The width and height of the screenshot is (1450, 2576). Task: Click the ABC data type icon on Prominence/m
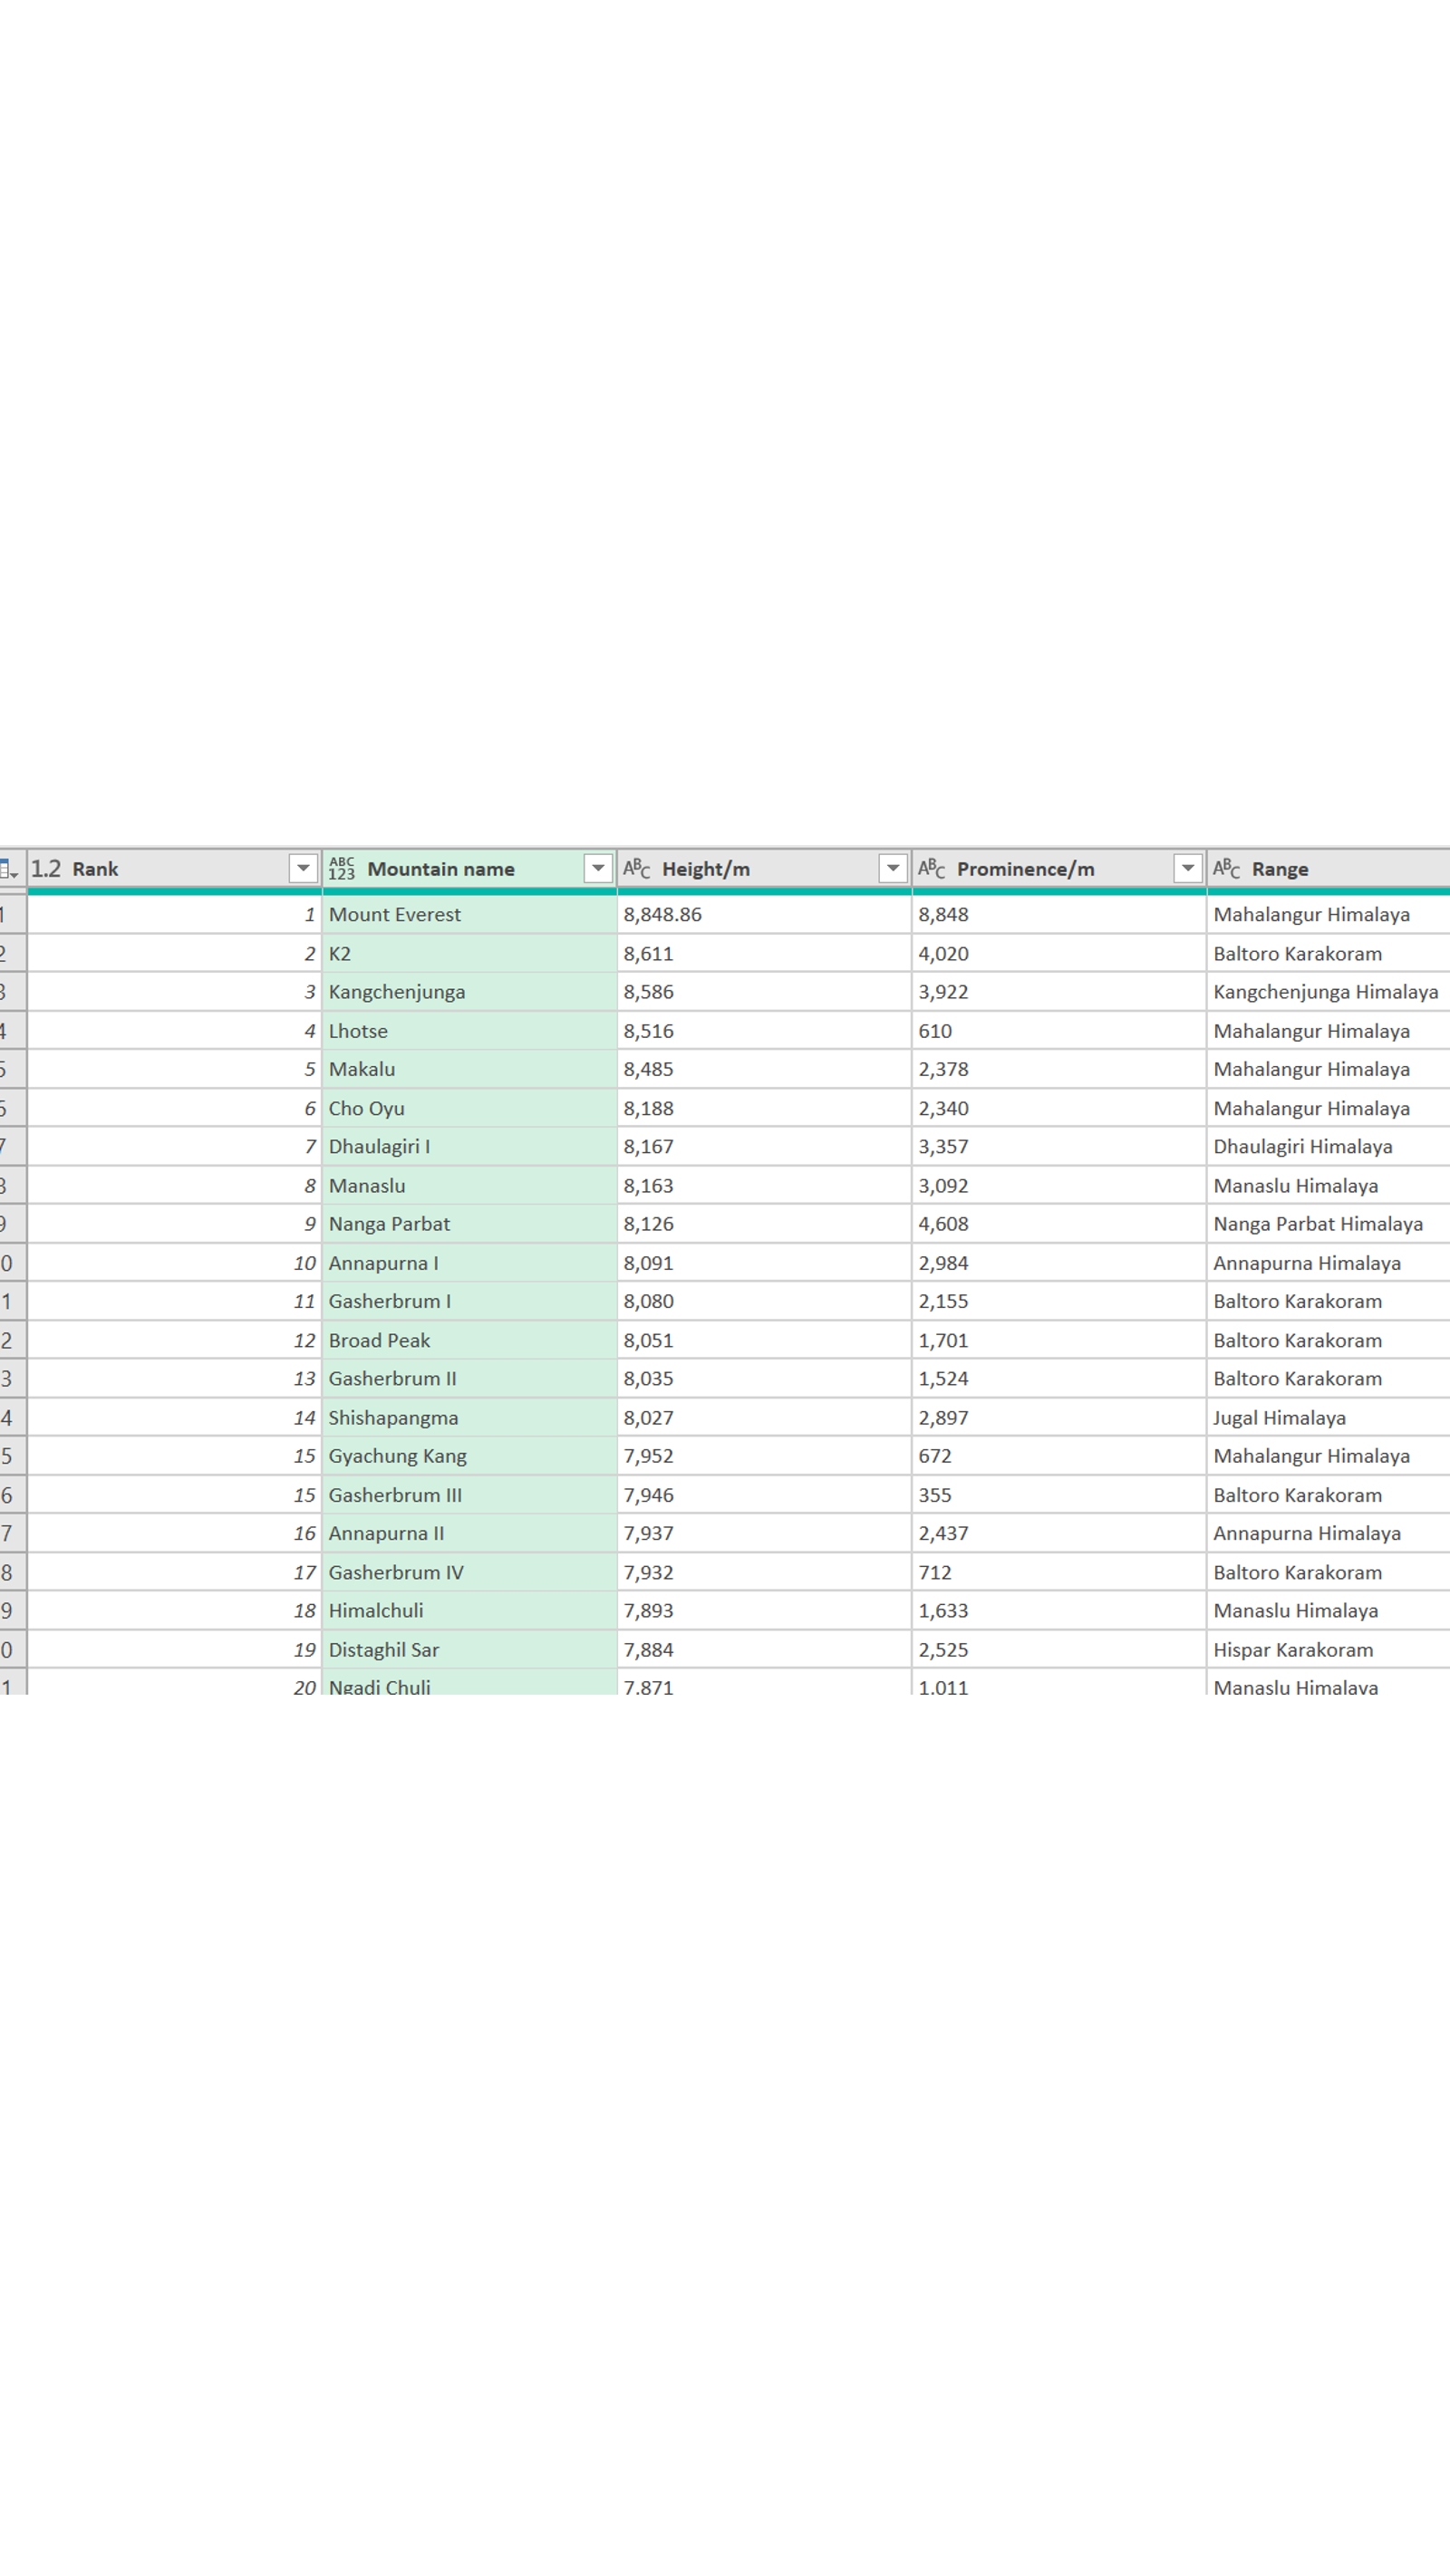coord(933,869)
